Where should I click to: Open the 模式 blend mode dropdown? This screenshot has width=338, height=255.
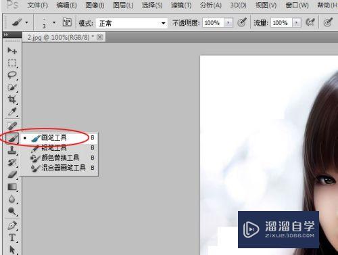(x=132, y=23)
